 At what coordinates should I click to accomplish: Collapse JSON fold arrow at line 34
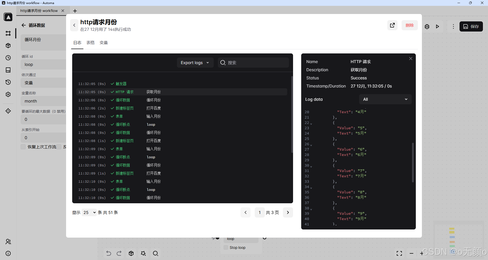tap(311, 188)
